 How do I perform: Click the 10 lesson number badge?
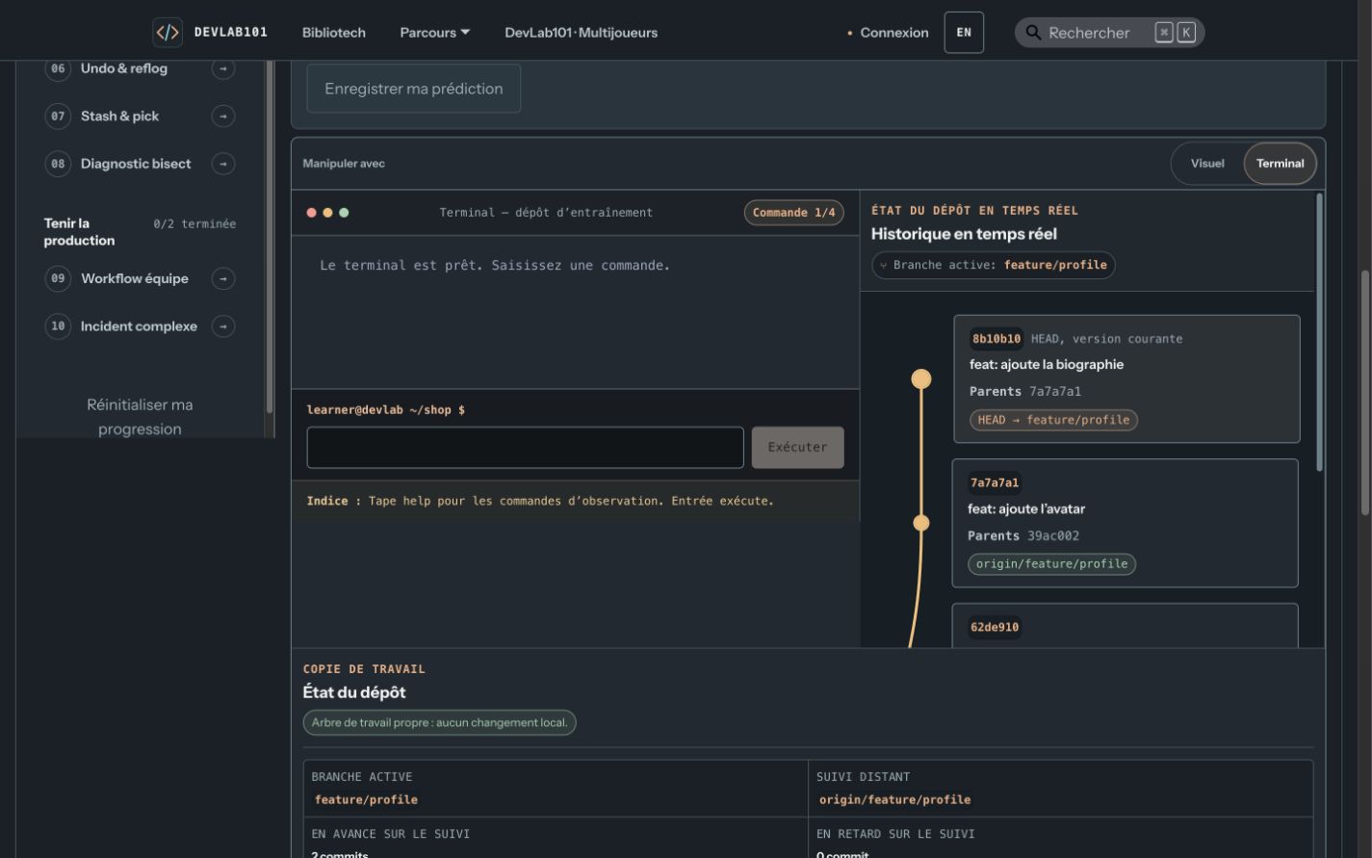point(58,326)
